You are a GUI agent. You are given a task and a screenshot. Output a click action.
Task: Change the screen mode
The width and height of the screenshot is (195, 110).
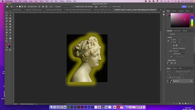[10, 50]
